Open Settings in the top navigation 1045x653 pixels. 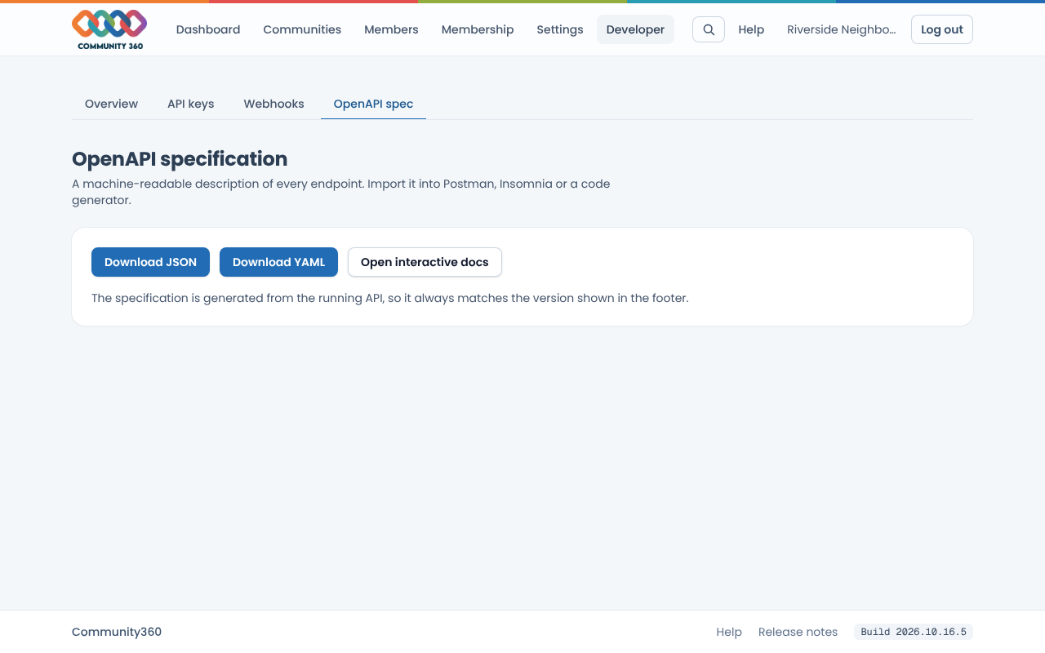(560, 29)
